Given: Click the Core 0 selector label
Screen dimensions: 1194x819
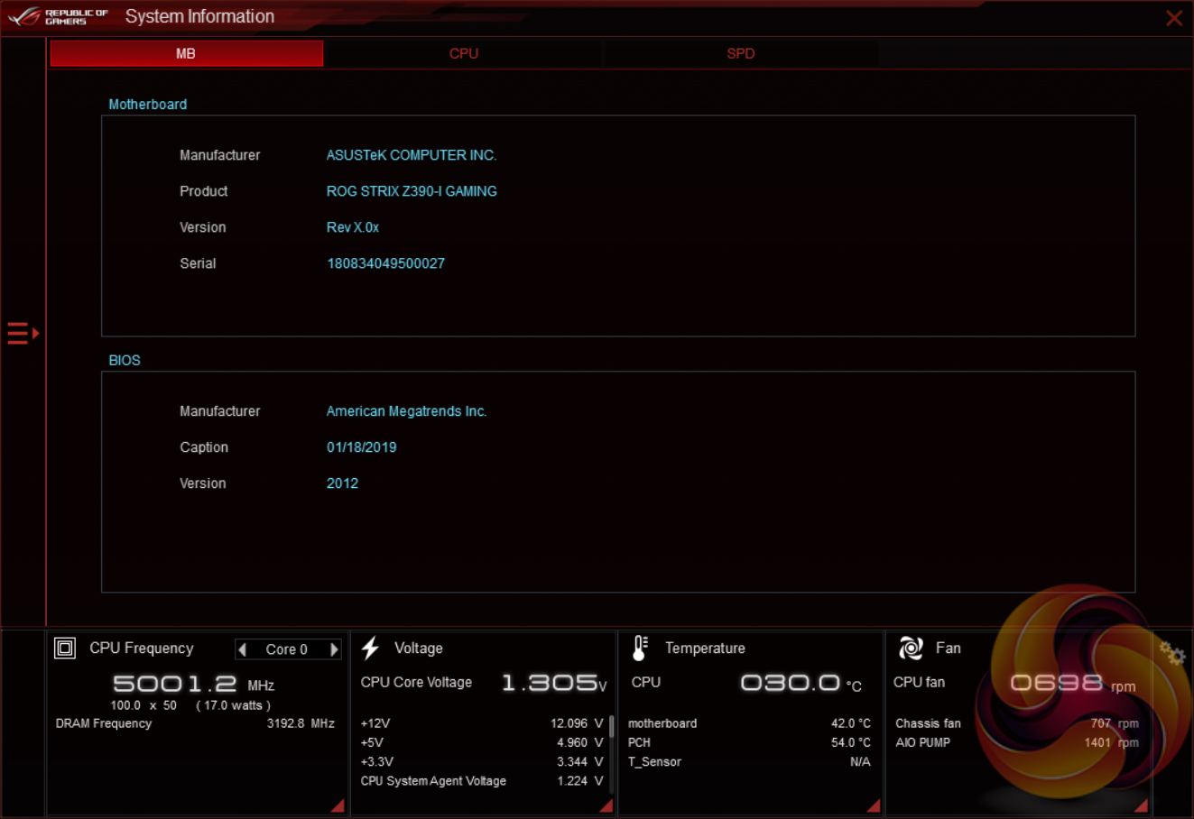Looking at the screenshot, I should [x=287, y=649].
